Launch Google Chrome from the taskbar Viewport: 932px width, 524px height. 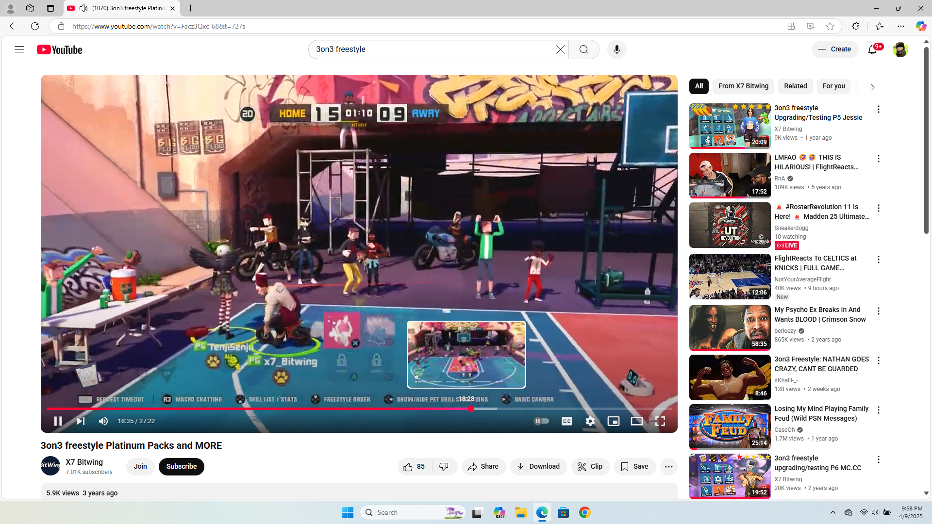[584, 512]
